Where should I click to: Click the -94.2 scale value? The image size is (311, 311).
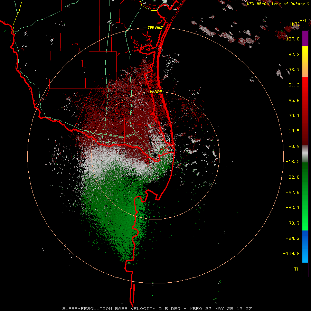[293, 238]
